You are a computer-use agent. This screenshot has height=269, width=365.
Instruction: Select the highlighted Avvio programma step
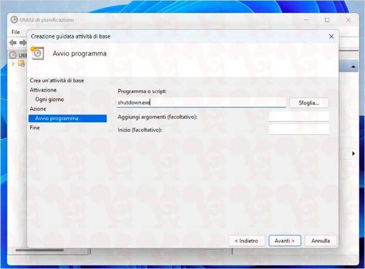pyautogui.click(x=67, y=119)
